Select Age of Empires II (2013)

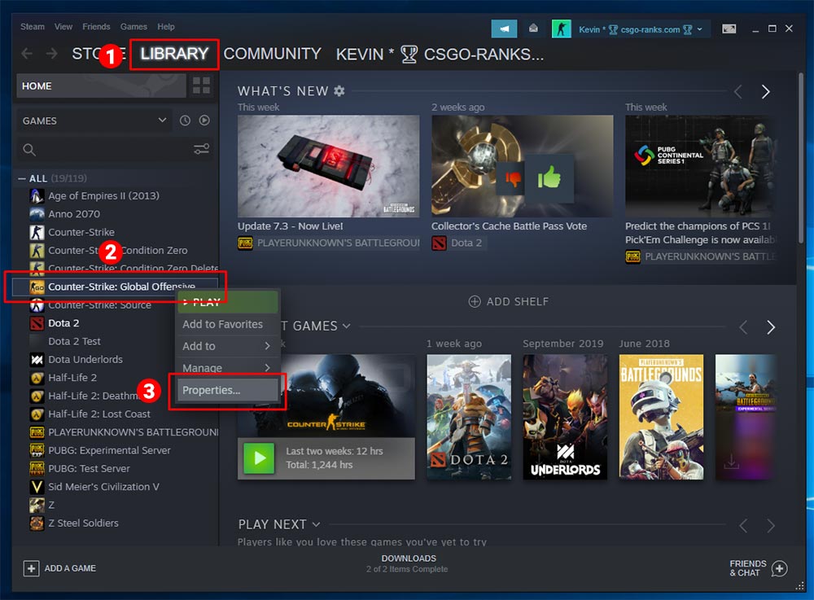pyautogui.click(x=103, y=196)
